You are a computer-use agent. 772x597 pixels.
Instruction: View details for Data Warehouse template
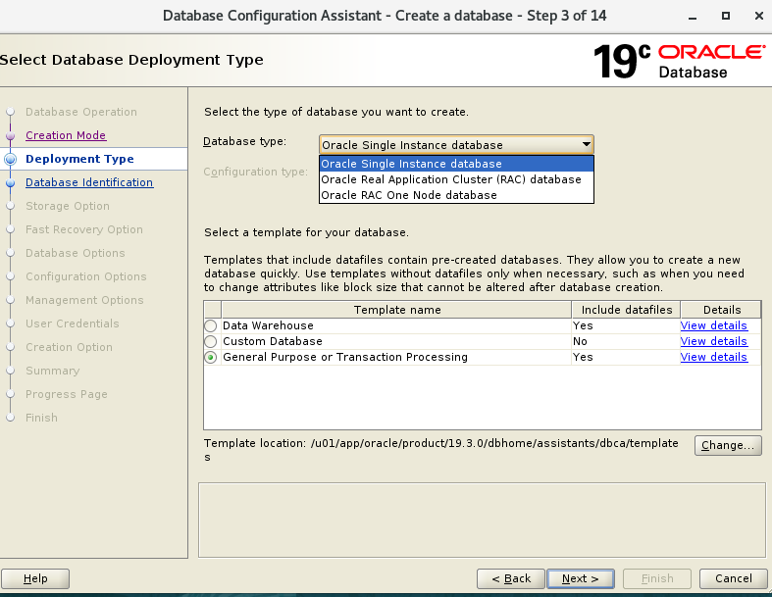coord(714,325)
